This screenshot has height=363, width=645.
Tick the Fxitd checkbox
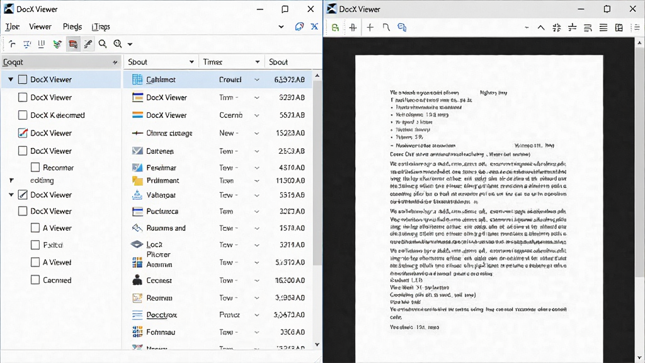coord(35,245)
